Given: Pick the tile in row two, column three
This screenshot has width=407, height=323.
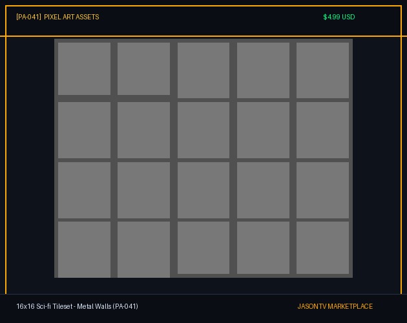Looking at the screenshot, I should coord(203,130).
